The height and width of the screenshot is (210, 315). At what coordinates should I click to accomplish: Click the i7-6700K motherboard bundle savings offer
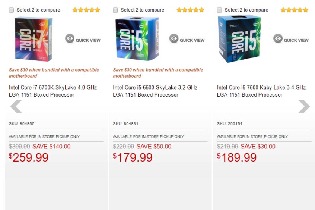(x=54, y=73)
